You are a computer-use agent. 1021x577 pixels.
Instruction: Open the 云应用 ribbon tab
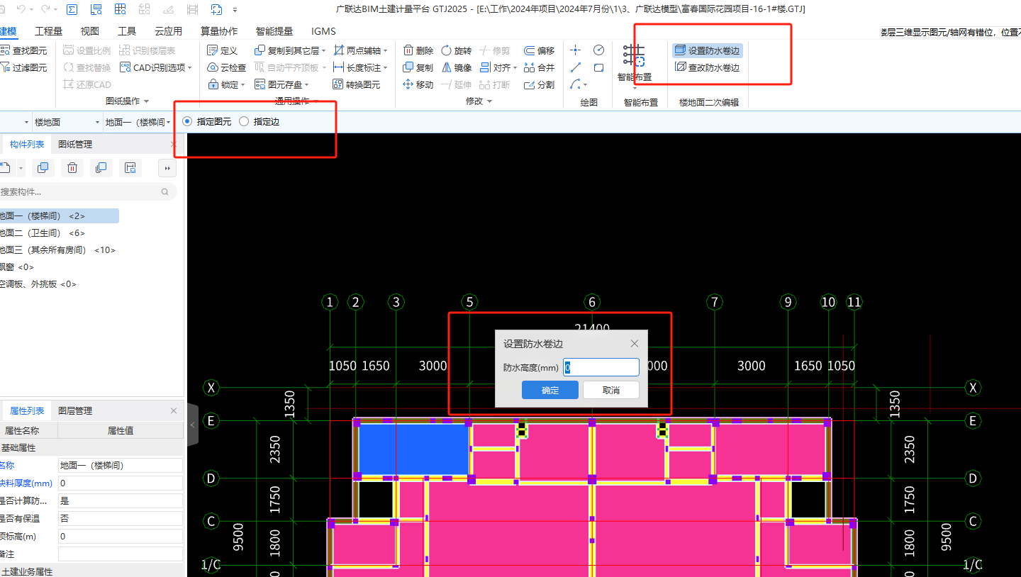pos(168,31)
